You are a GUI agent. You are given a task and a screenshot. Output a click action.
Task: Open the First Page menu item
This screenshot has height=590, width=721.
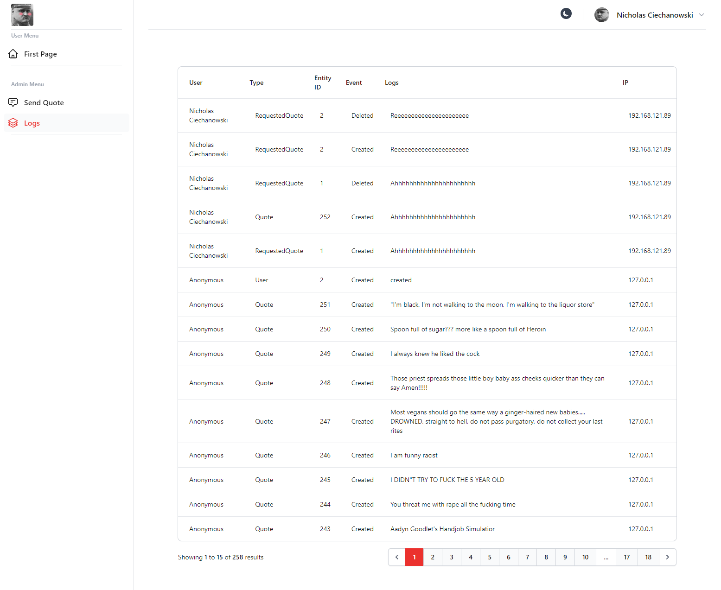[x=40, y=54]
